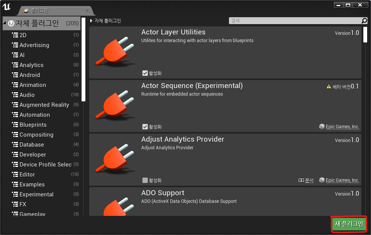The width and height of the screenshot is (371, 235).
Task: Click the category tree vertical scrollbar
Action: click(x=83, y=59)
